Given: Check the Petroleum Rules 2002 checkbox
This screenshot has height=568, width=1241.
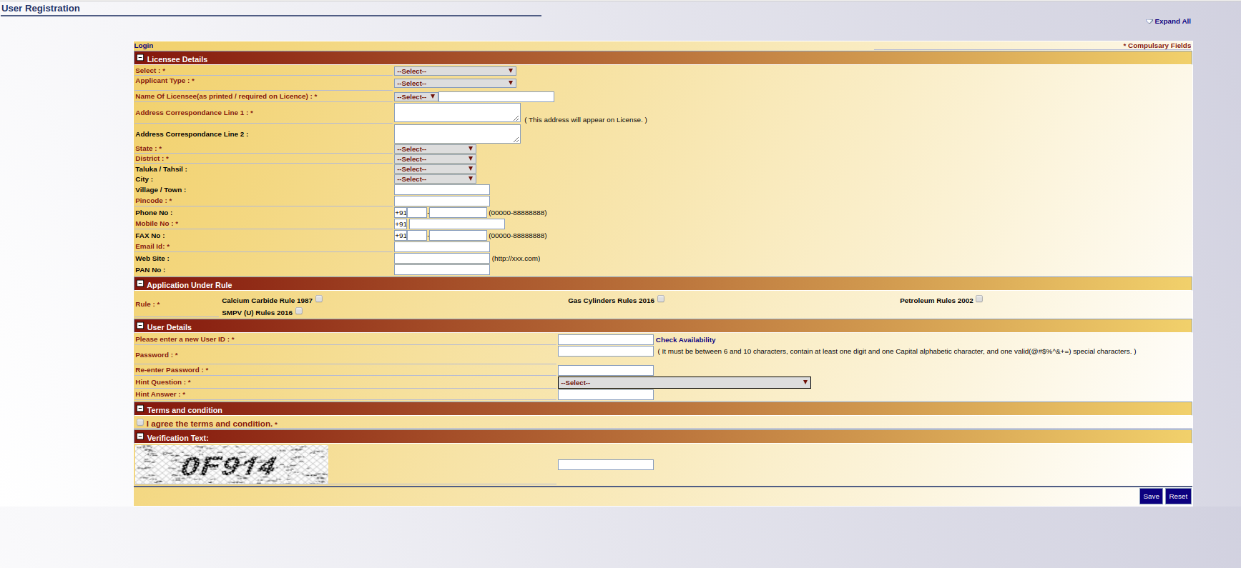Looking at the screenshot, I should point(979,299).
